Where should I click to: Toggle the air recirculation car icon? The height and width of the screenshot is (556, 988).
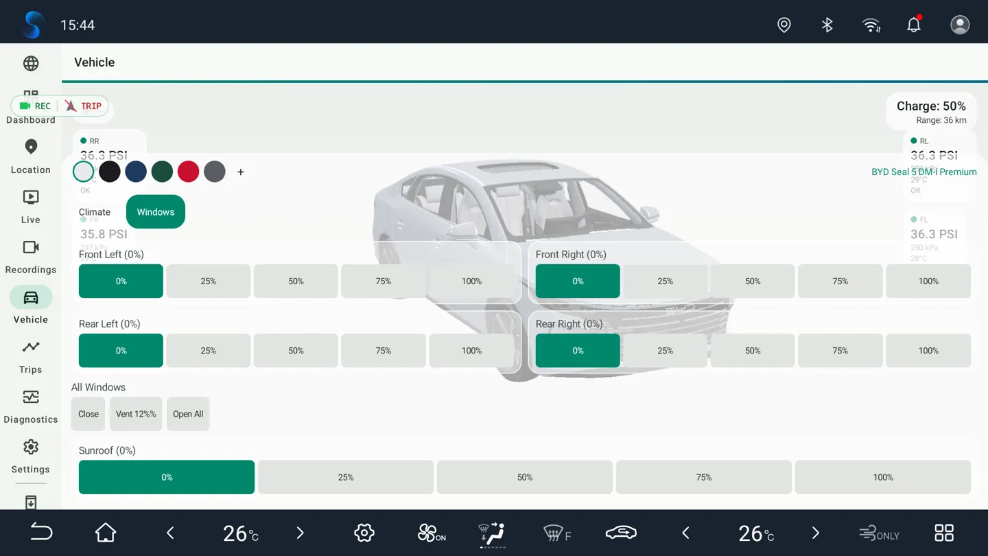[x=621, y=533]
